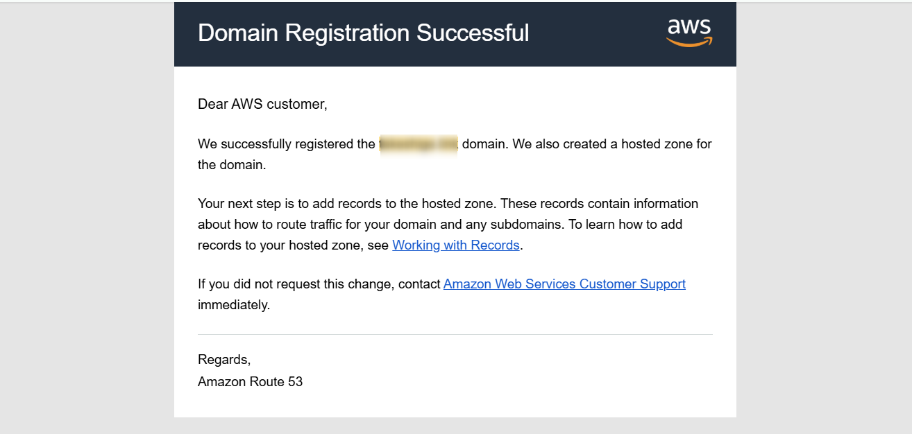Viewport: 912px width, 434px height.
Task: Open Amazon Web Services Customer Support link
Action: click(564, 284)
